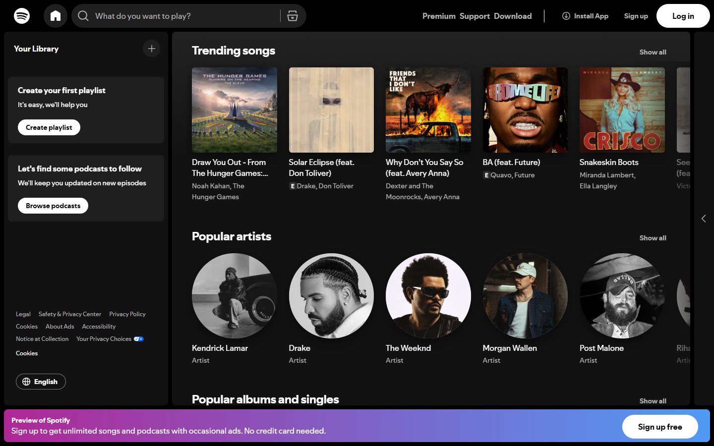
Task: Click Install App
Action: coord(585,16)
